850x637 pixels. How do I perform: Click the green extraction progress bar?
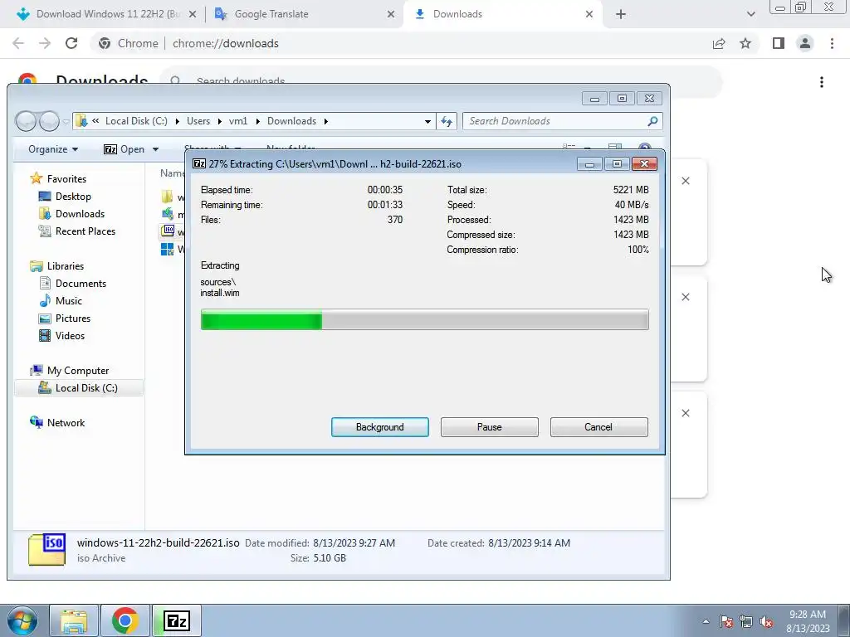[x=424, y=319]
